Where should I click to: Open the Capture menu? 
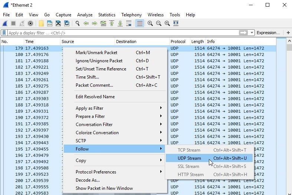63,15
